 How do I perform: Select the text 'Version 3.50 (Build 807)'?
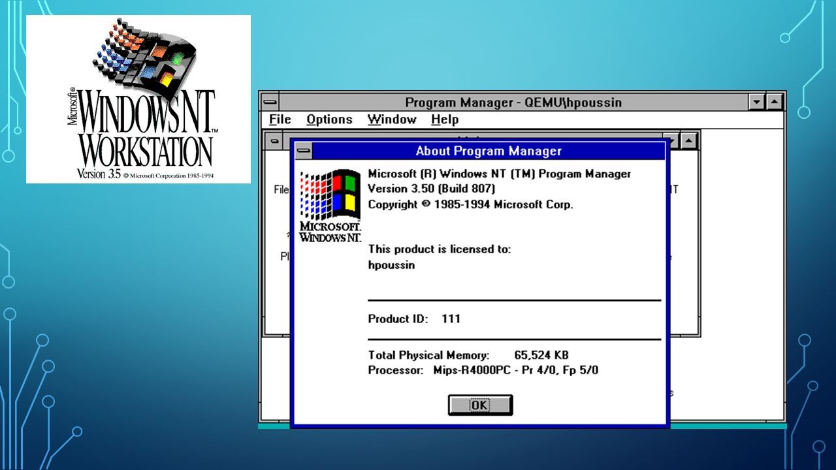click(x=432, y=189)
